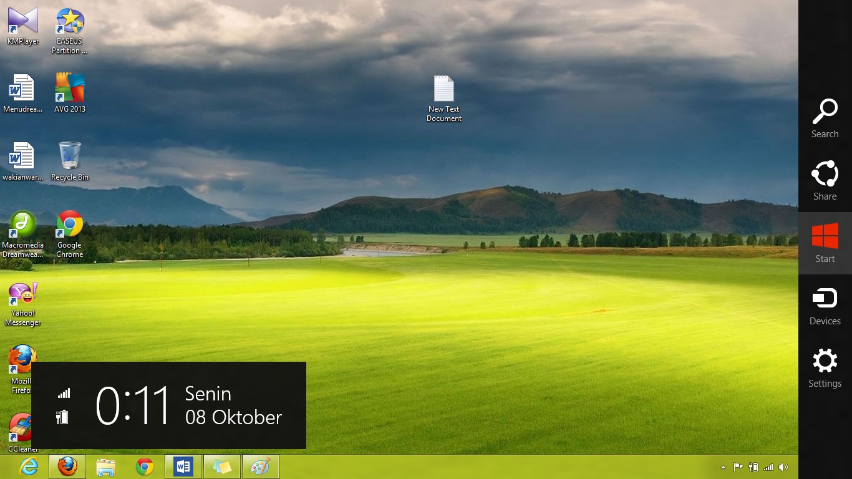This screenshot has width=852, height=479.
Task: Open Sticky Notes from the taskbar
Action: [x=221, y=466]
